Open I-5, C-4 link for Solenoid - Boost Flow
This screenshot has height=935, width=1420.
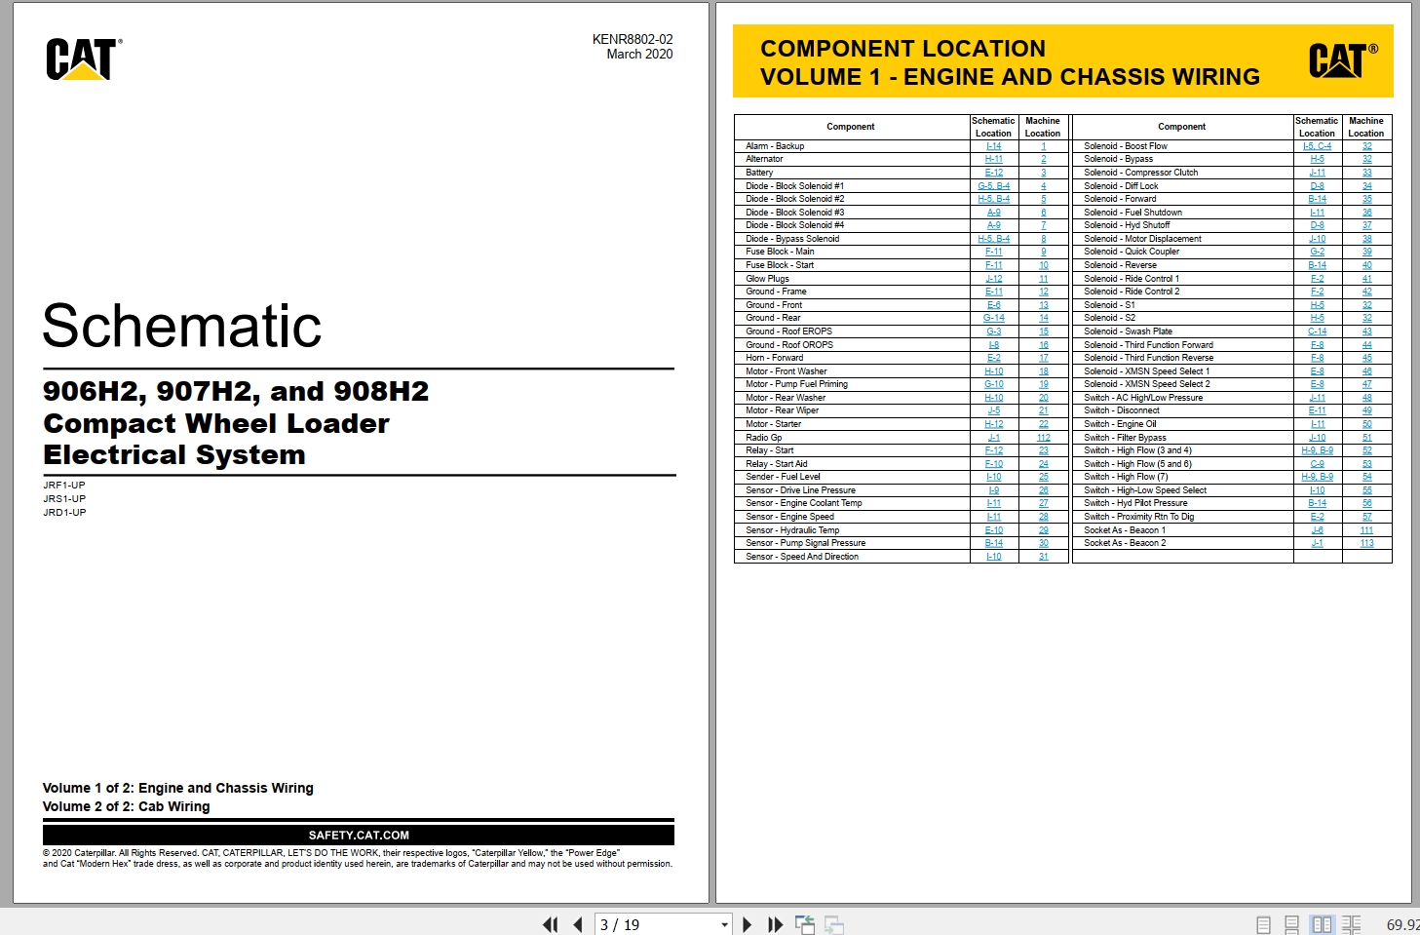(x=1317, y=146)
